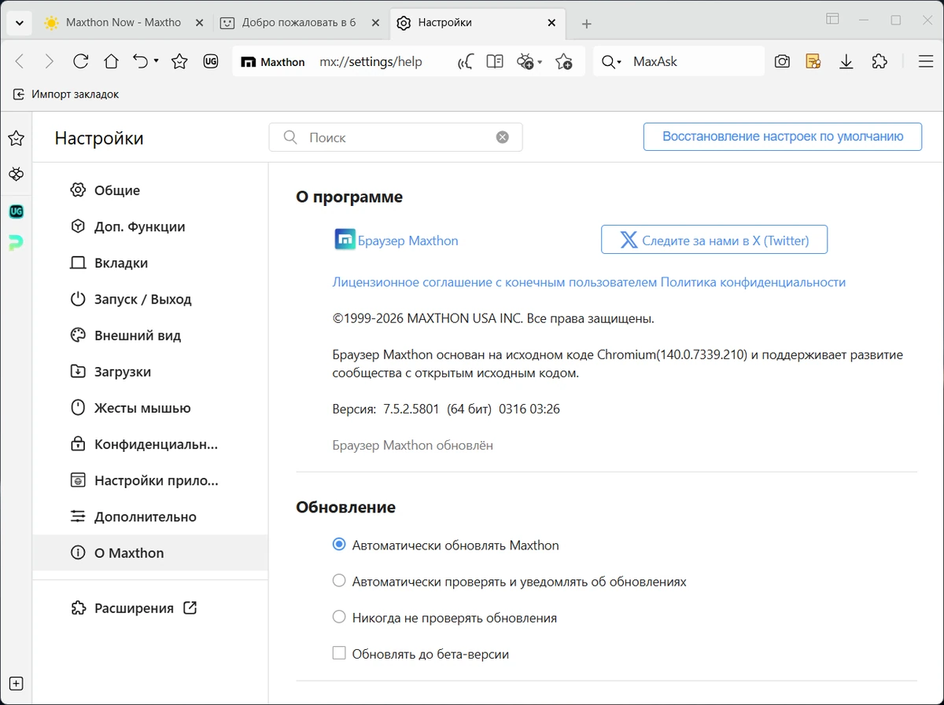Open the Жесты мышью section
The height and width of the screenshot is (705, 944).
click(x=150, y=408)
